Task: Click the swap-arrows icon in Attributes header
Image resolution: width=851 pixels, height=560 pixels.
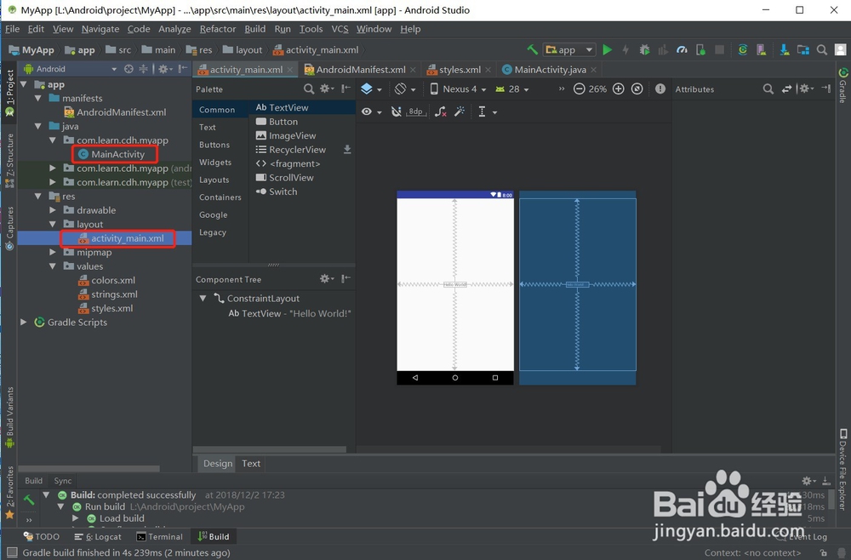Action: click(786, 89)
